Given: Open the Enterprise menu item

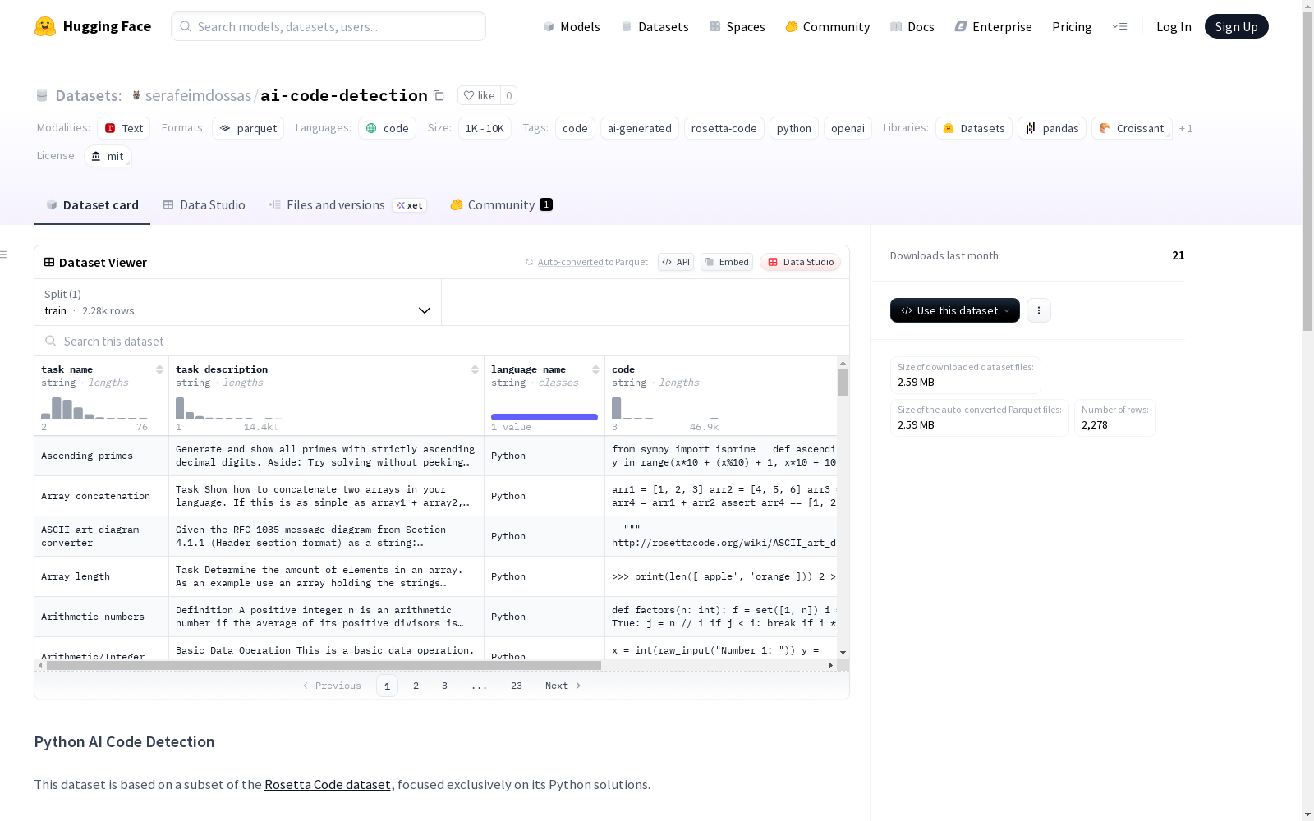Looking at the screenshot, I should 993,26.
